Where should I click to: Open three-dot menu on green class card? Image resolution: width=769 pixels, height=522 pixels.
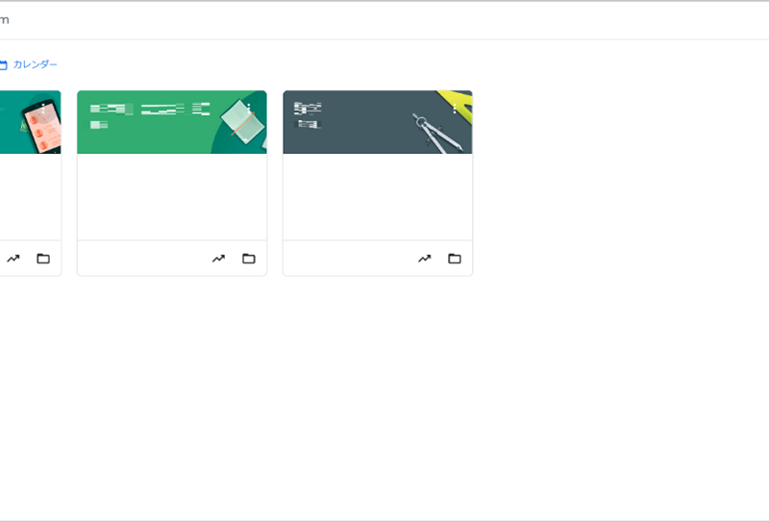249,109
